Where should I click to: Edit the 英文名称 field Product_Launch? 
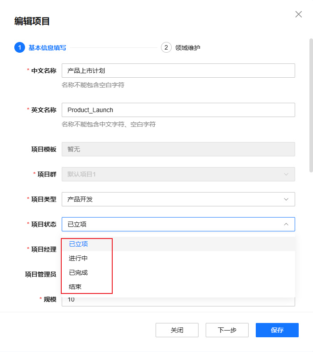pos(178,110)
